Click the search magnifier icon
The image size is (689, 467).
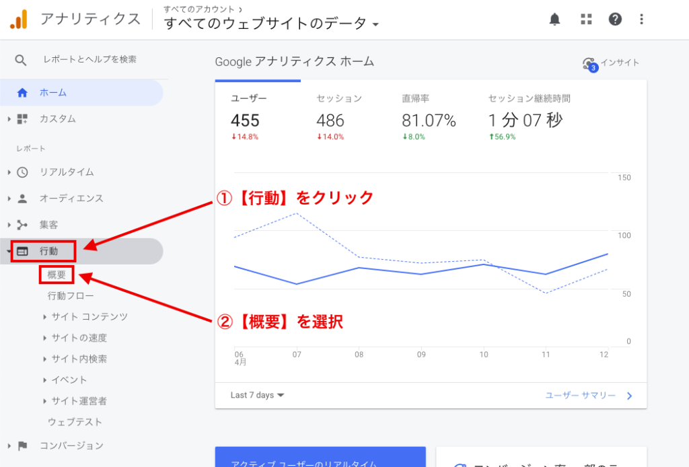21,60
